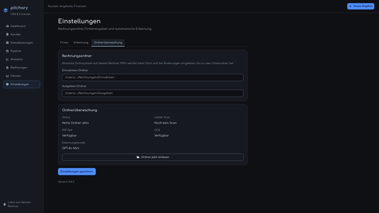Navigate to the Pipeline section

(21, 51)
